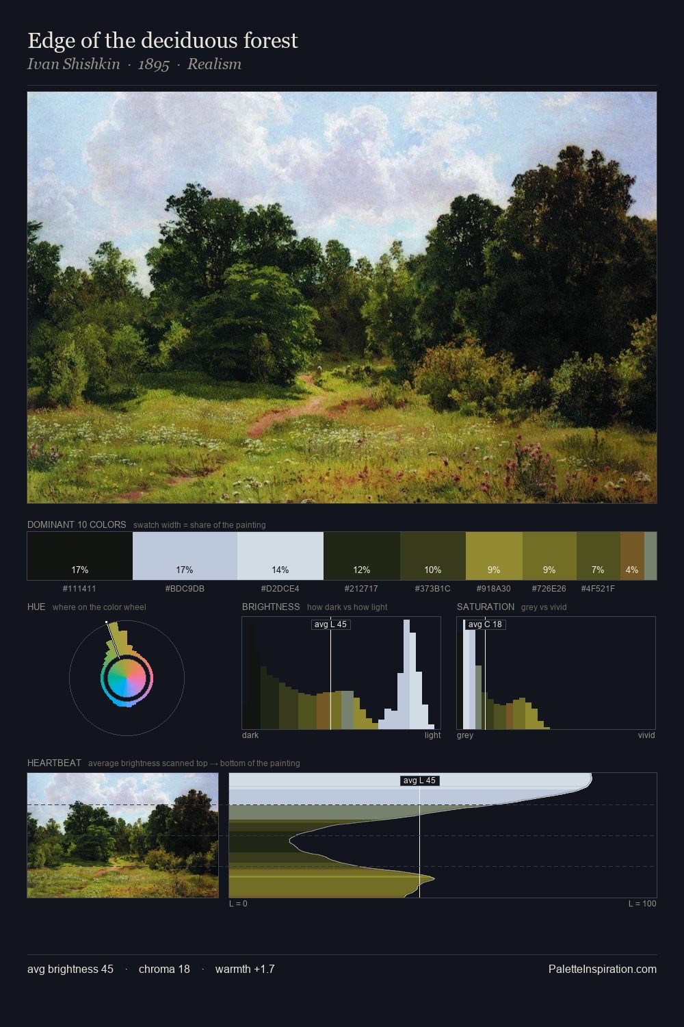Screen dimensions: 684x1027
Task: Click the 'light' axis label
Action: pyautogui.click(x=432, y=735)
